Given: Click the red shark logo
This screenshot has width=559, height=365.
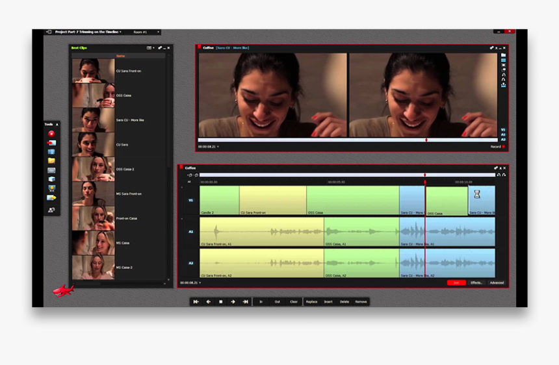Looking at the screenshot, I should pyautogui.click(x=63, y=291).
